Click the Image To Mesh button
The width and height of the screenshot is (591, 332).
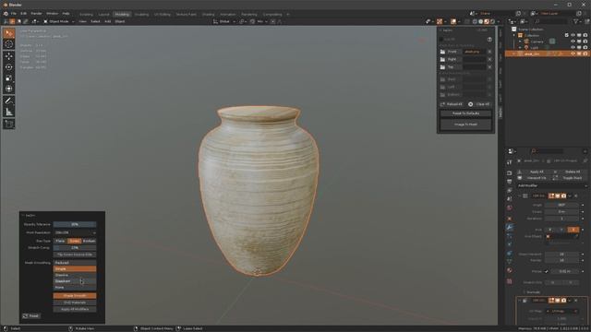[x=465, y=125]
